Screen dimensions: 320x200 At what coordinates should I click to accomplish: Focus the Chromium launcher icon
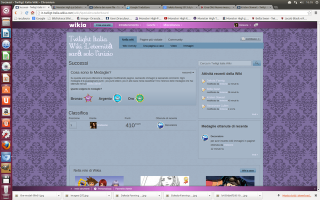(x=6, y=156)
